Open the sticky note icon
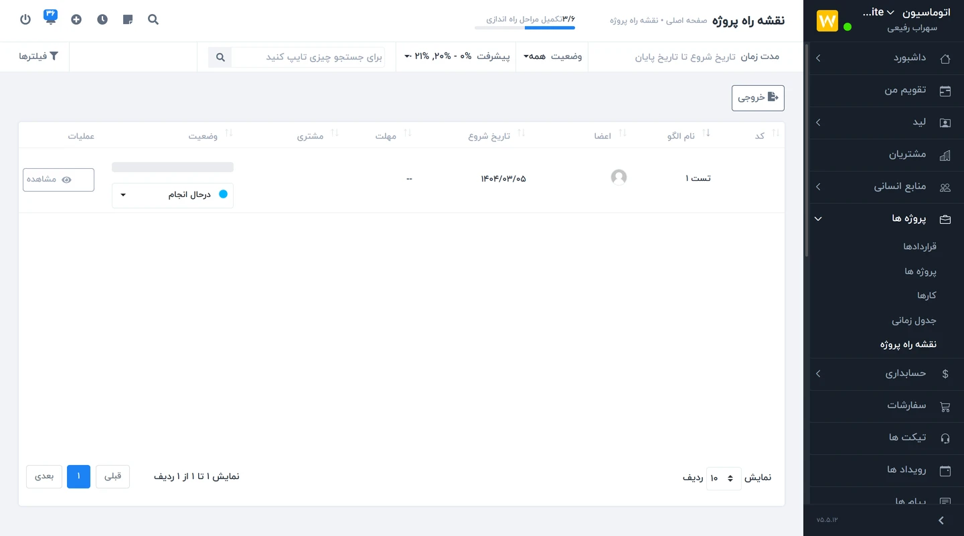This screenshot has width=964, height=536. click(x=128, y=19)
